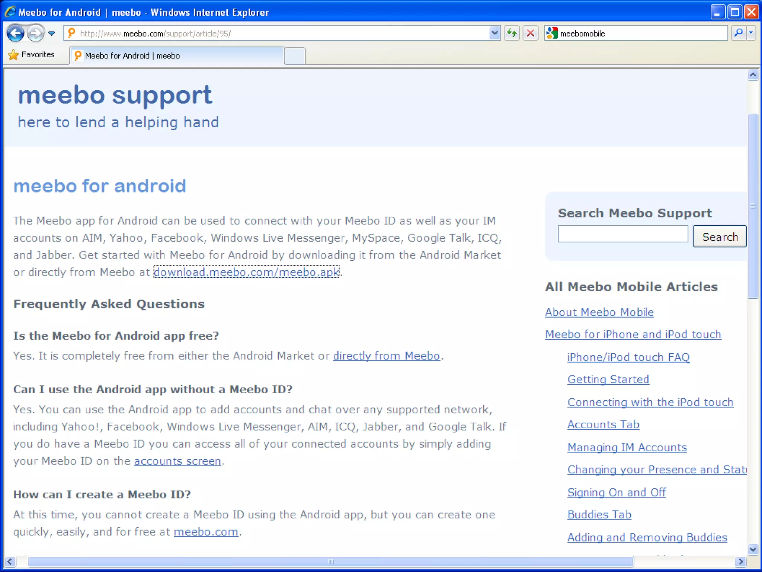Screen dimensions: 762x572
Task: Click the Search Meebo Support text field
Action: point(622,234)
